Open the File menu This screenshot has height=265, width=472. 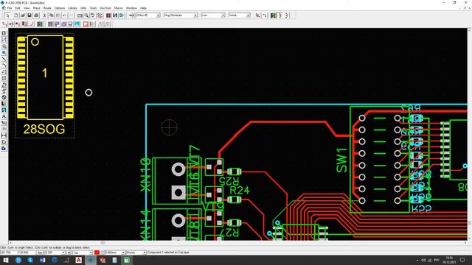10,8
